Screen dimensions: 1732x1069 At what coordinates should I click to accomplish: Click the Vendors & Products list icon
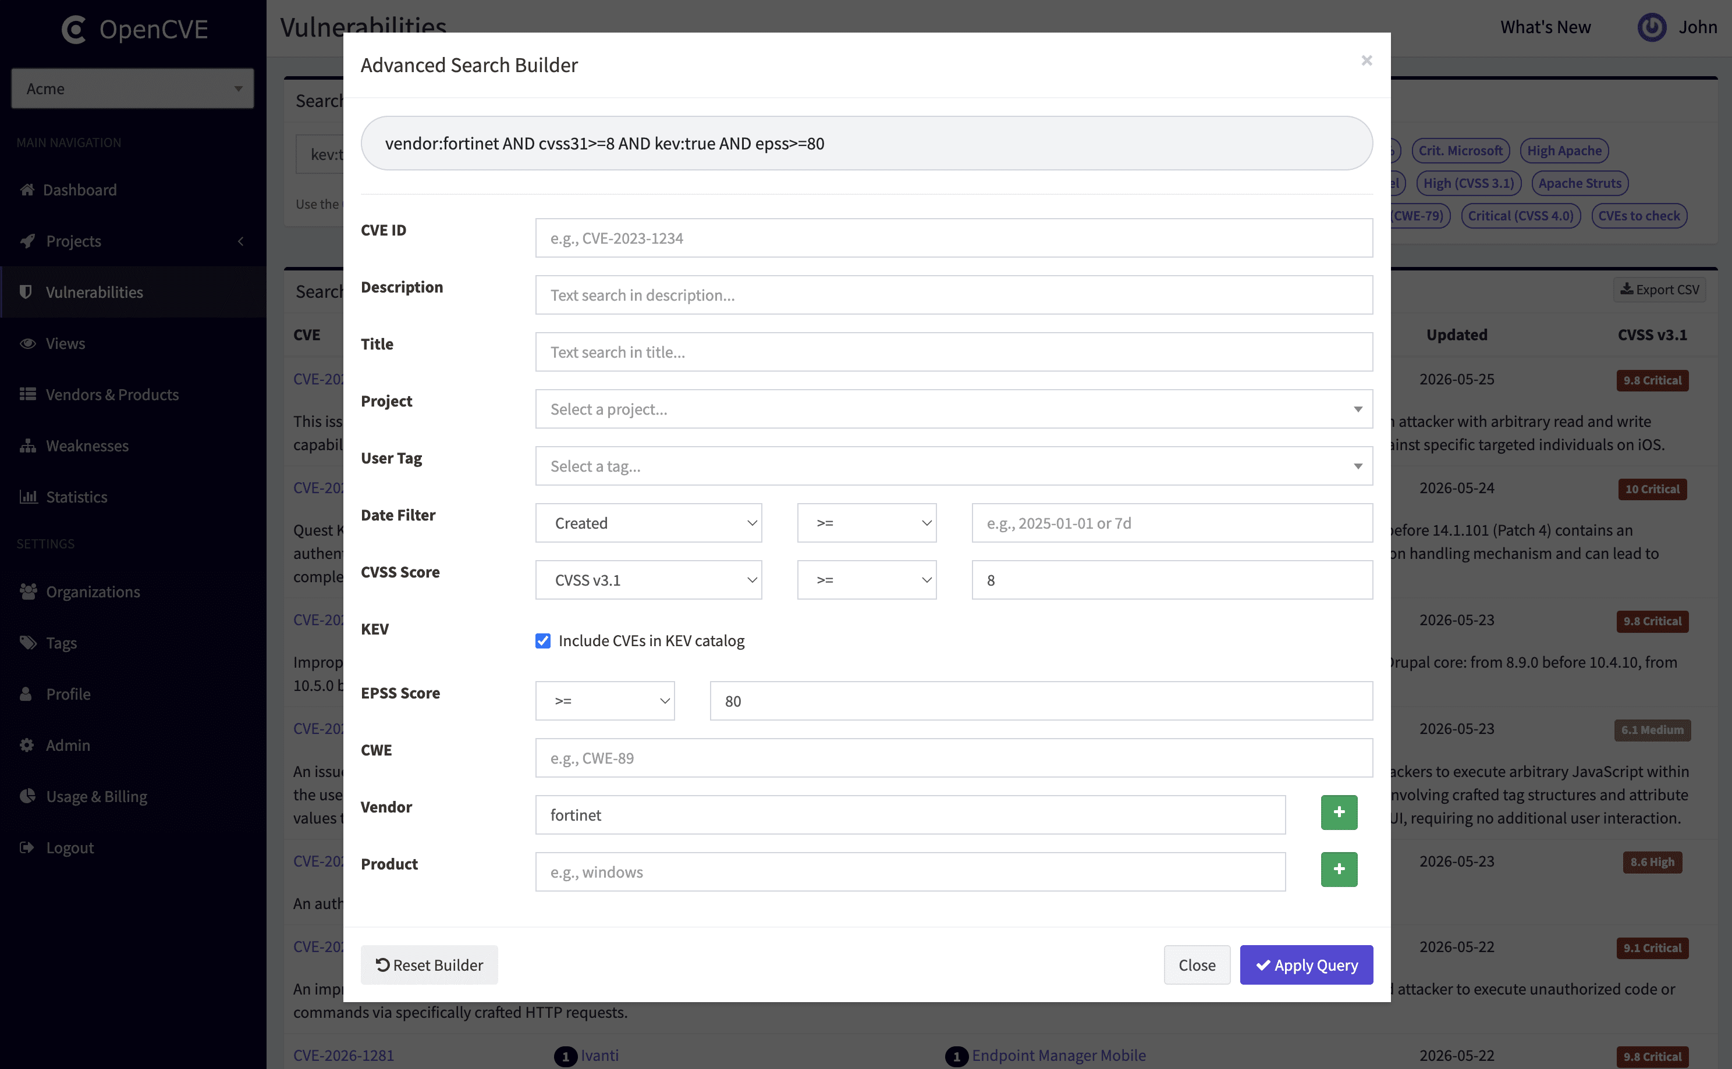(27, 394)
